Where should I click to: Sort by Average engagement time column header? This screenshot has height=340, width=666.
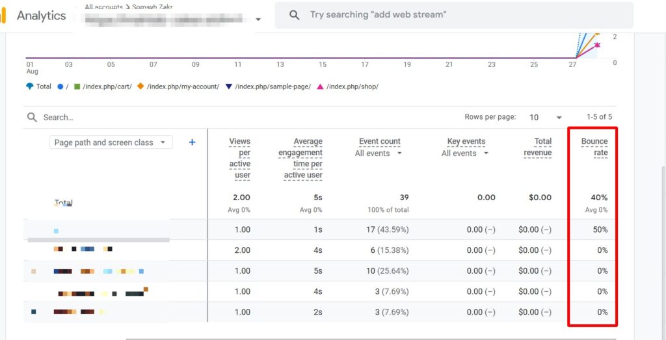coord(300,159)
